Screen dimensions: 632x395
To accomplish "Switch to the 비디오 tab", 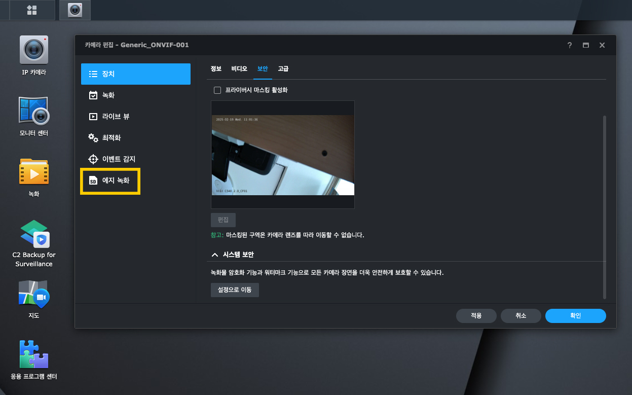I will click(x=239, y=69).
